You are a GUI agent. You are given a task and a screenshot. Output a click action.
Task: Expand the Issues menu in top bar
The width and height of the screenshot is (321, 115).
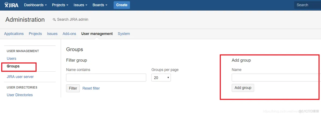click(81, 5)
